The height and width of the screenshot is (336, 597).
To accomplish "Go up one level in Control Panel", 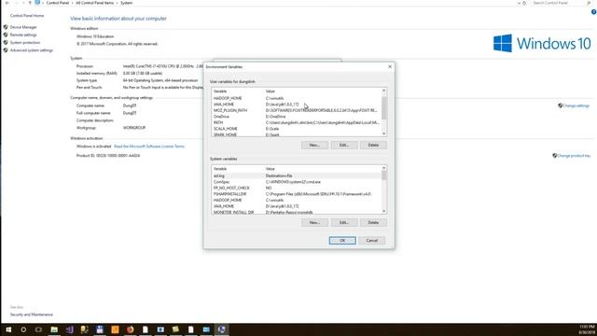I will (x=30, y=3).
